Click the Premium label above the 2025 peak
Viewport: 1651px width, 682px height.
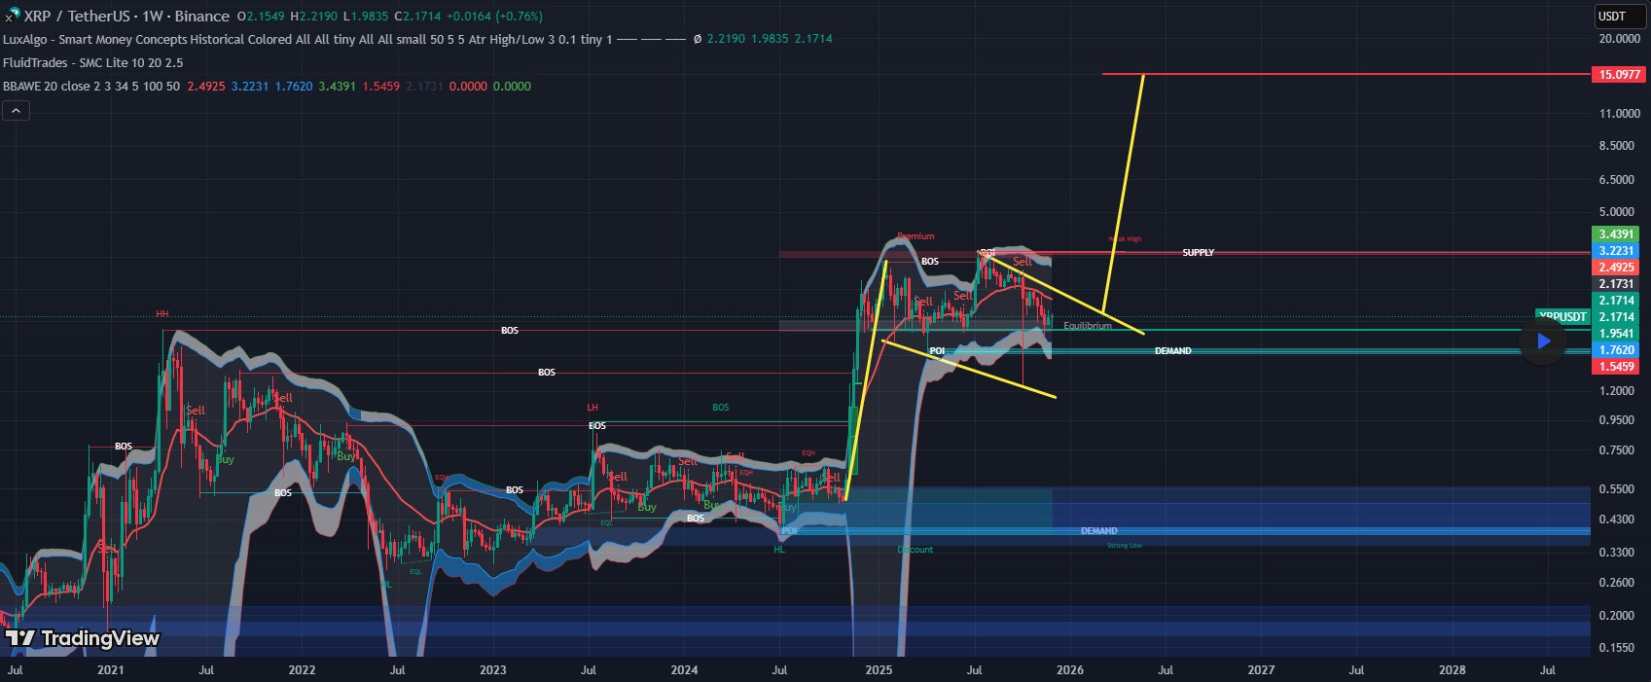(915, 236)
